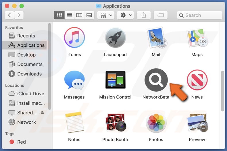Select the Install mac... volume
Screen dimensions: 227x151
point(24,103)
